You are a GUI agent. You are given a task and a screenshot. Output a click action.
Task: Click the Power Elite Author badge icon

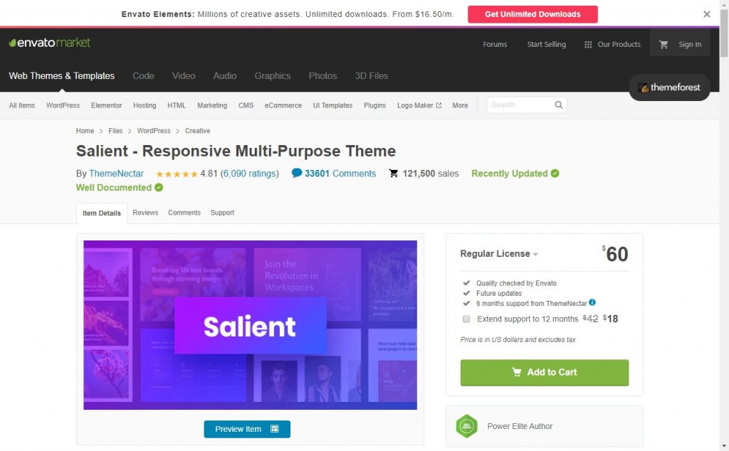pyautogui.click(x=467, y=426)
